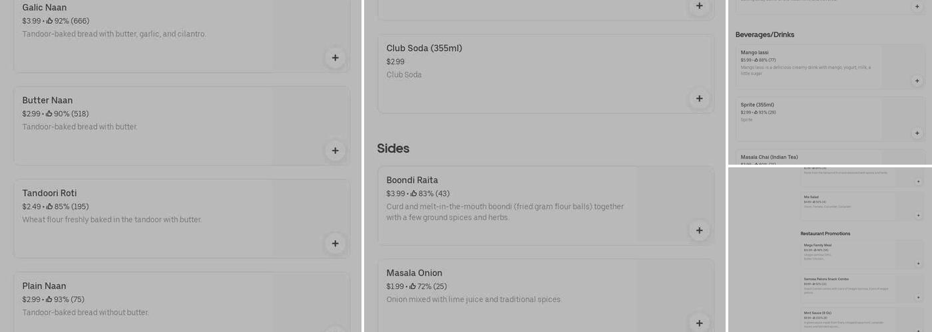Click the Butter Naan rating thumbs-up

[49, 114]
